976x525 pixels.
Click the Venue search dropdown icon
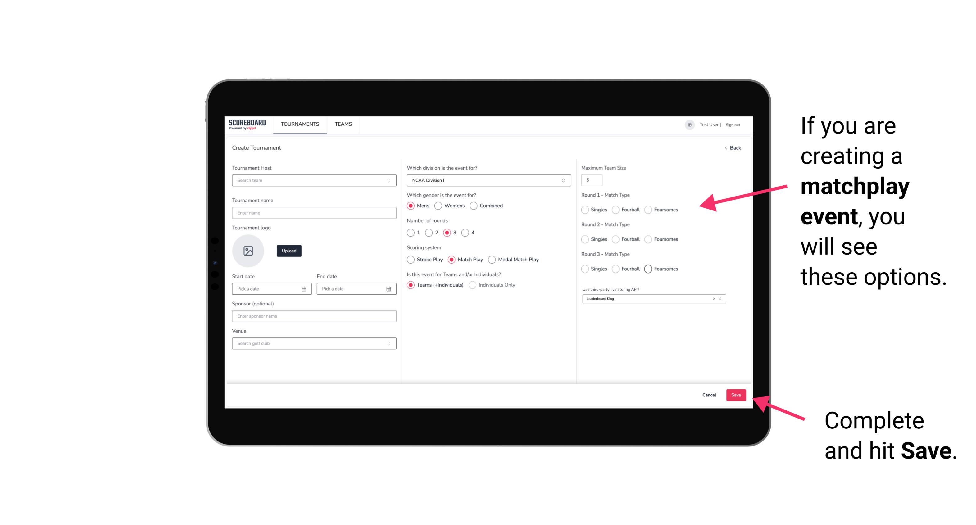[x=388, y=343]
